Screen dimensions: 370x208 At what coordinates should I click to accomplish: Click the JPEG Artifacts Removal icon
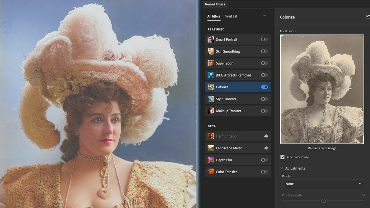coord(211,75)
